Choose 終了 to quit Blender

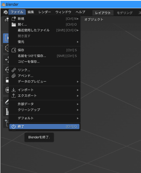click(x=44, y=127)
